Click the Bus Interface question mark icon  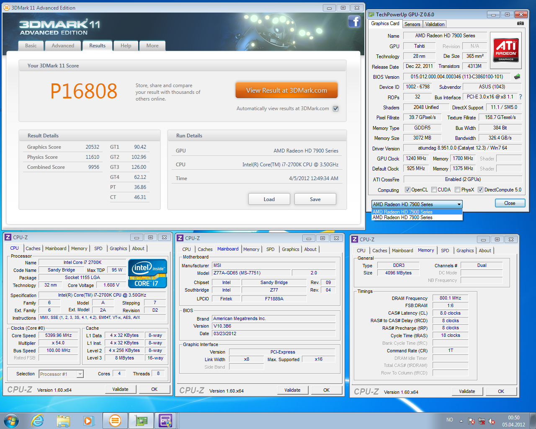point(521,97)
